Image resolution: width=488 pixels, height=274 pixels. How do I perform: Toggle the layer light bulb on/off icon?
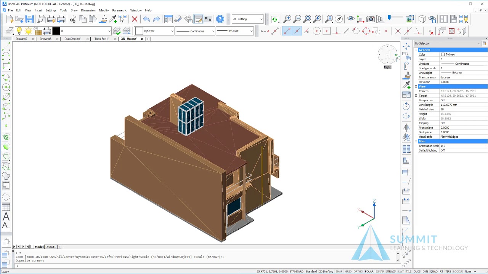pos(19,31)
